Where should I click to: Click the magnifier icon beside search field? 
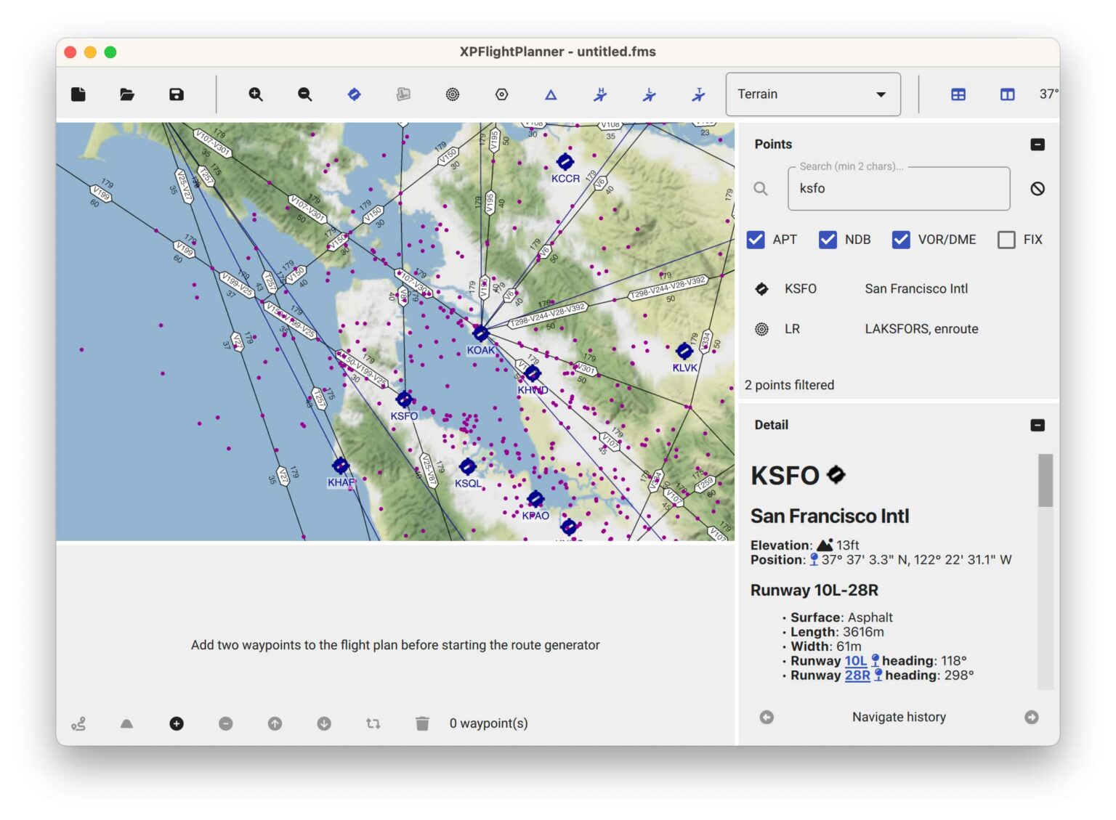[x=761, y=189]
